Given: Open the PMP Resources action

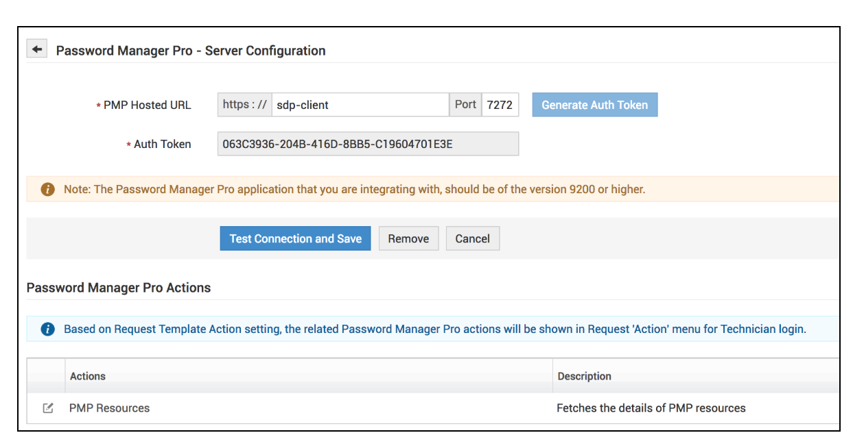Looking at the screenshot, I should tap(110, 408).
